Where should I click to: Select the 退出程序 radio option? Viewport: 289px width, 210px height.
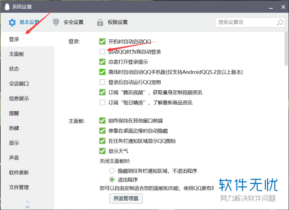[112, 180]
